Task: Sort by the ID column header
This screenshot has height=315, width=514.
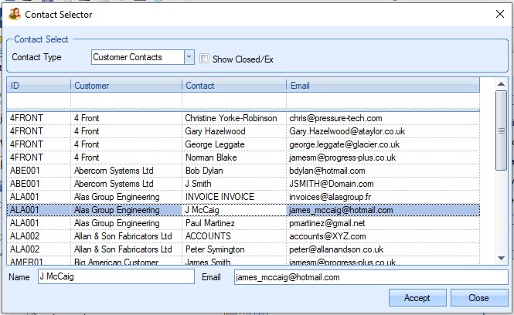Action: [39, 85]
